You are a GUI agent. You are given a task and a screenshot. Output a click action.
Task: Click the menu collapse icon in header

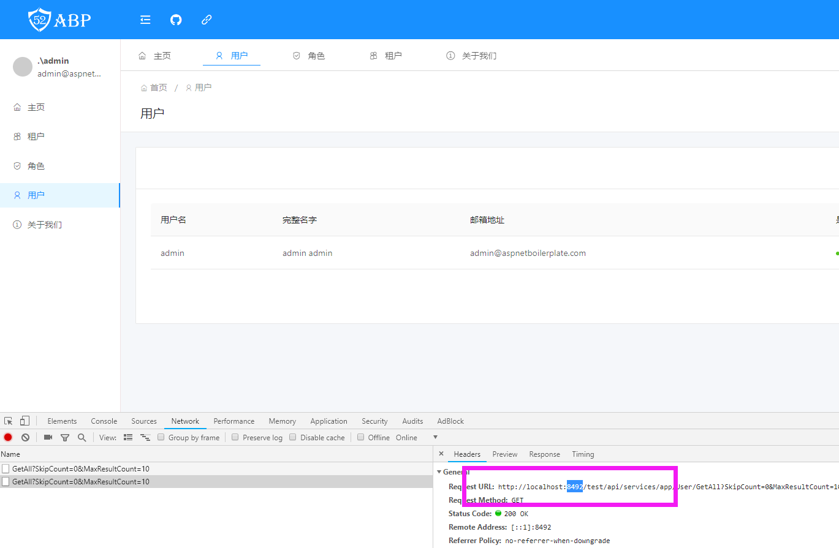click(x=145, y=20)
